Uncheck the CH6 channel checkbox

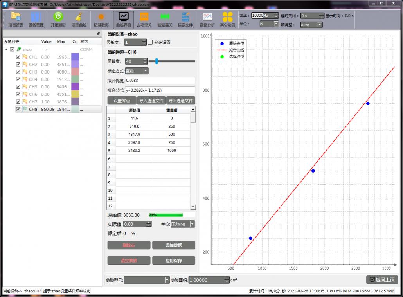(x=18, y=94)
